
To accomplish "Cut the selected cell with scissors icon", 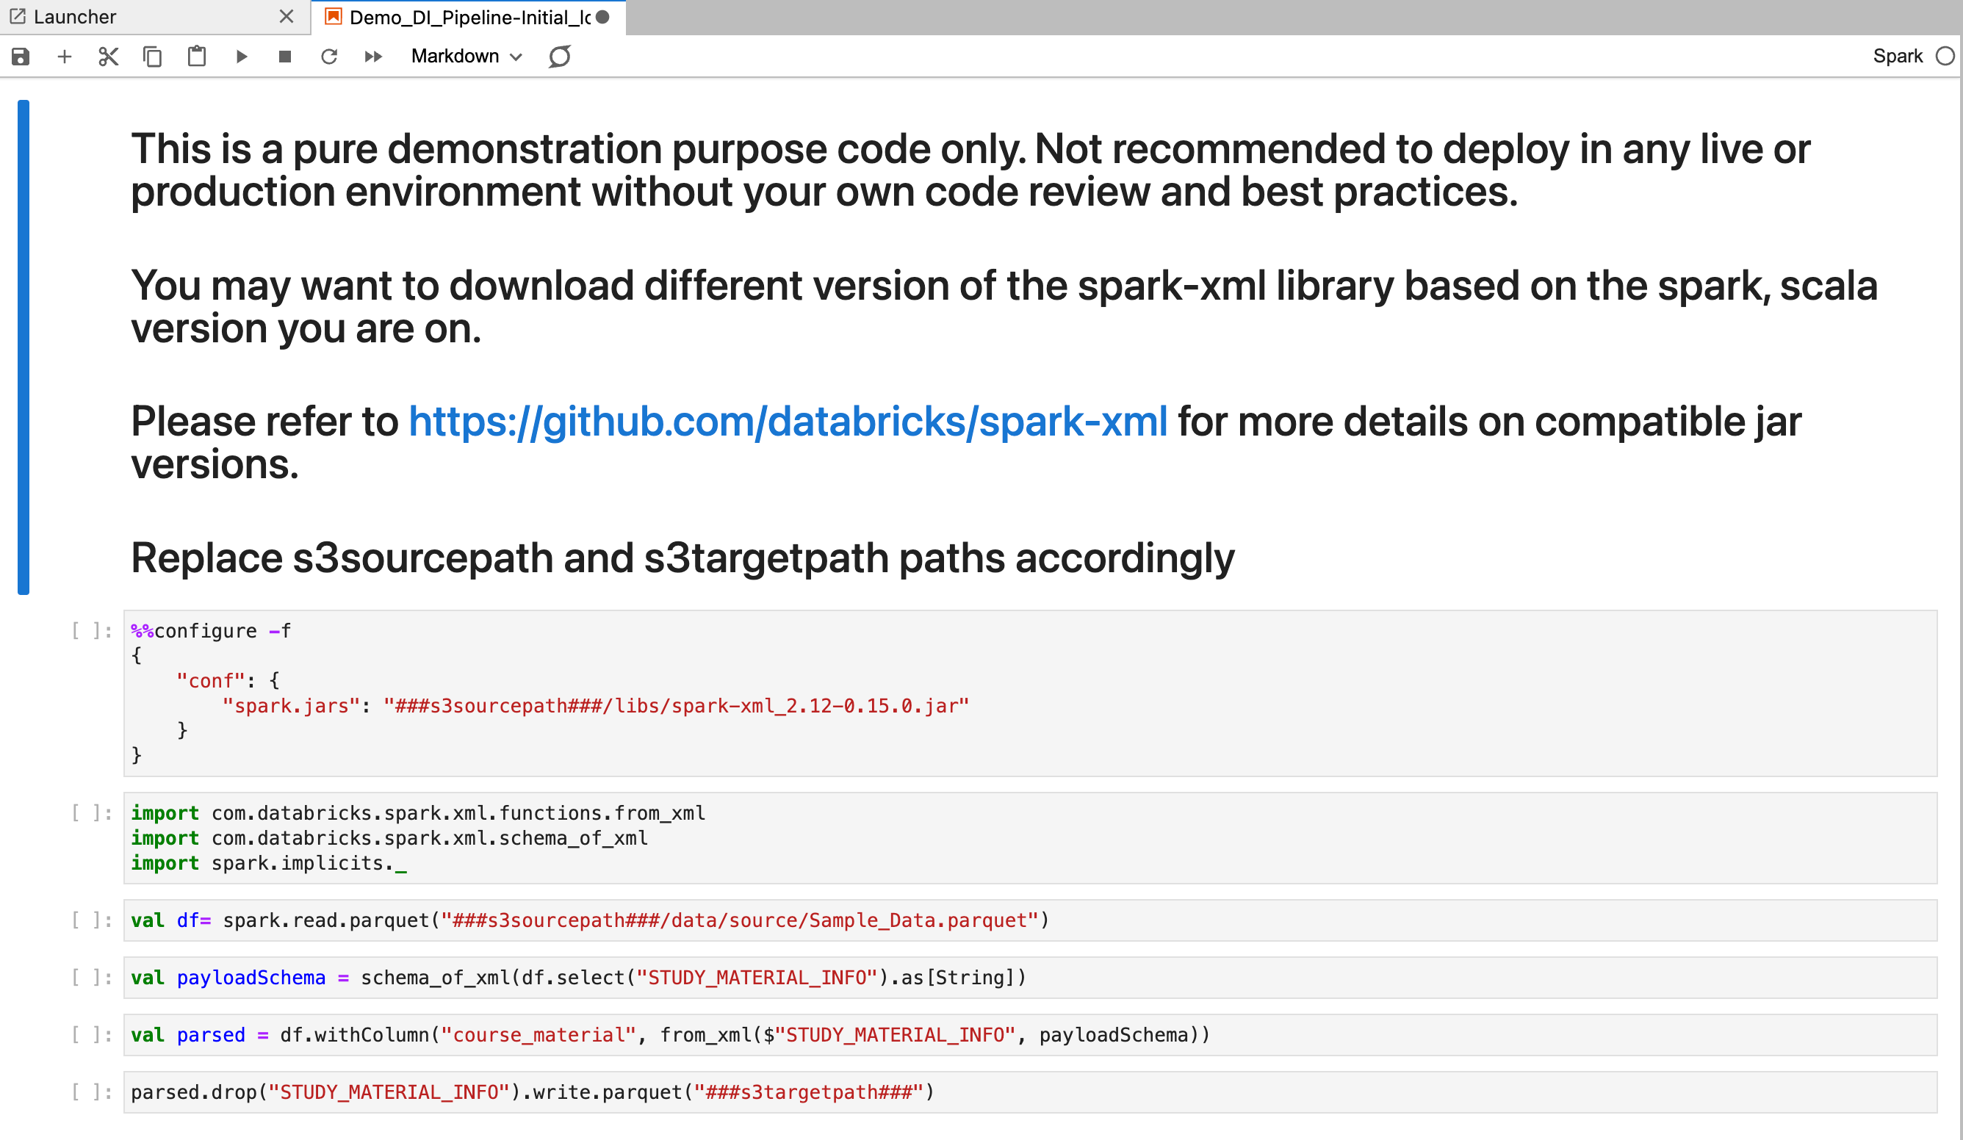I will click(x=108, y=56).
